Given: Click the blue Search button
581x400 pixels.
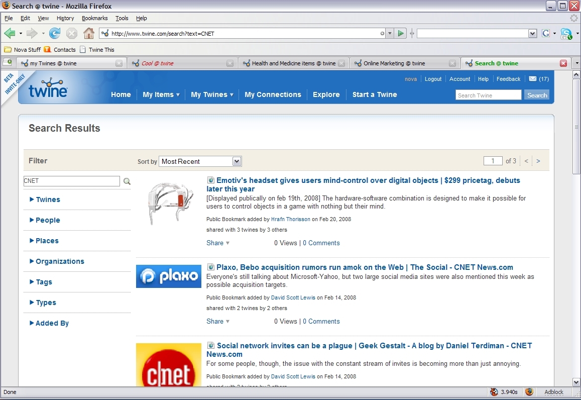Looking at the screenshot, I should tap(537, 95).
